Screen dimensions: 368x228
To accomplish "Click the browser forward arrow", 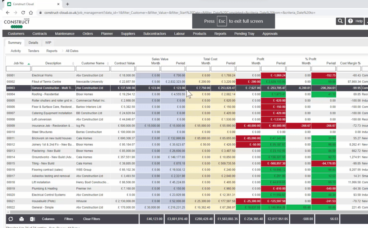I will (x=15, y=13).
